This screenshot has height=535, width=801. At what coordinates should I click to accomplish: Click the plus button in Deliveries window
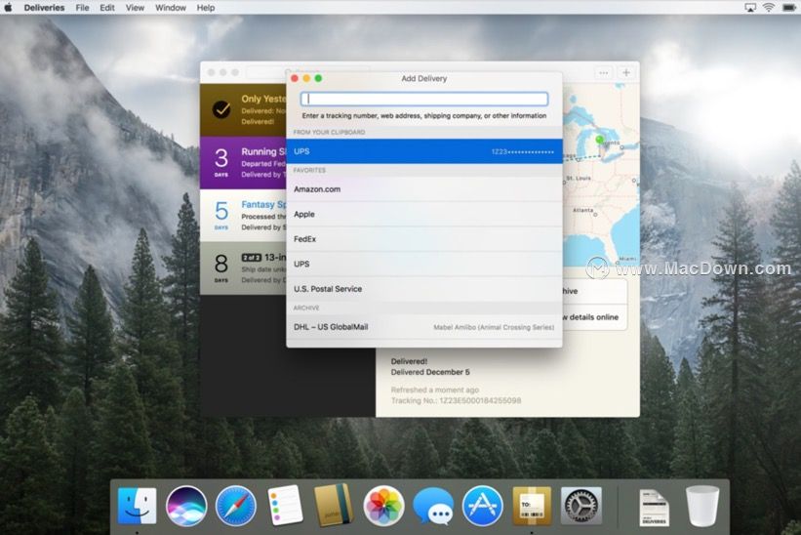[x=626, y=72]
